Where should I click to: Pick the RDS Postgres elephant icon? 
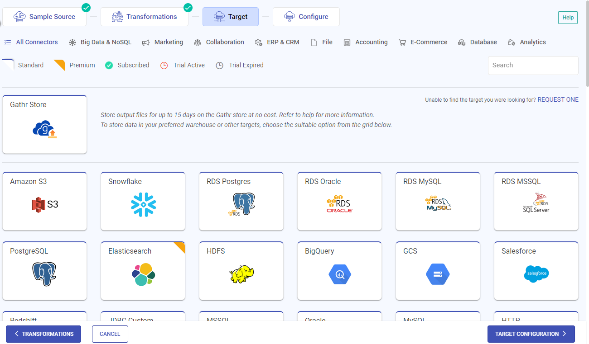pyautogui.click(x=241, y=204)
